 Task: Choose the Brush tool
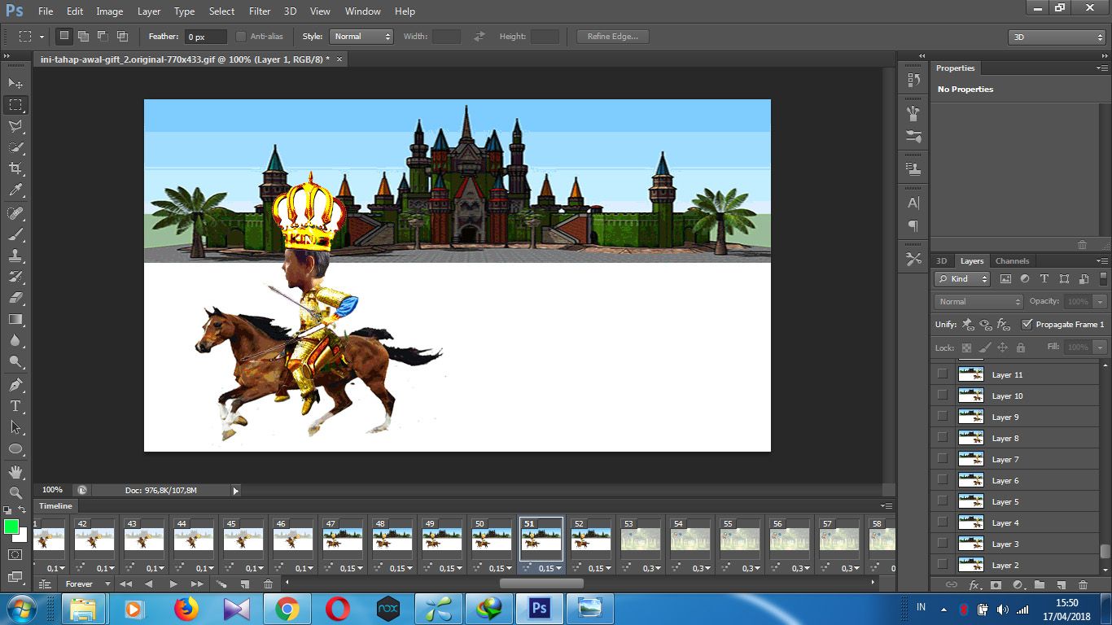click(x=15, y=234)
